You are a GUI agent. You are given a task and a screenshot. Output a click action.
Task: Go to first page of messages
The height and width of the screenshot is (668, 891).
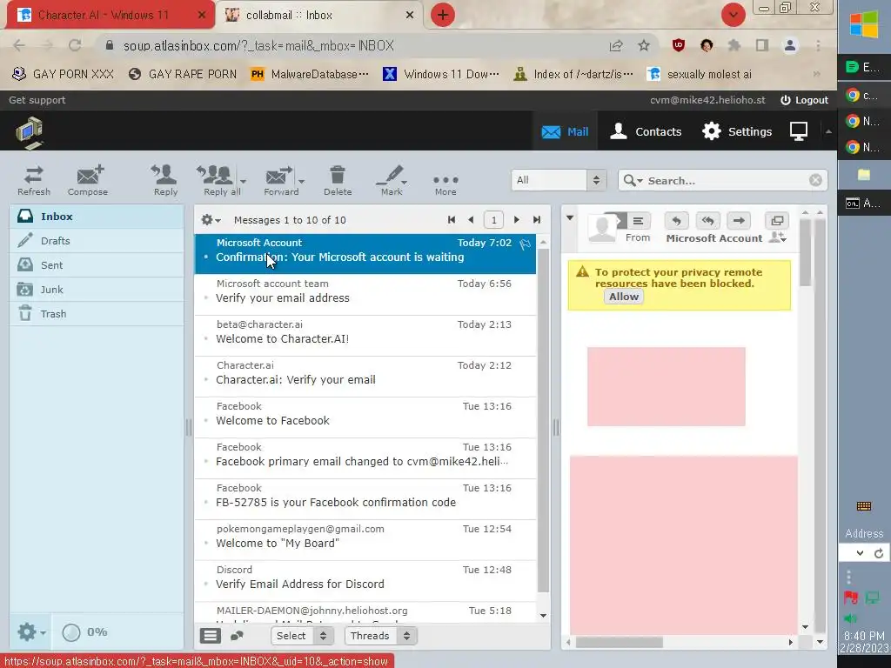point(452,220)
